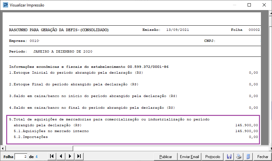Close the preview with the Fechar button
272x161 pixels.
point(263,157)
